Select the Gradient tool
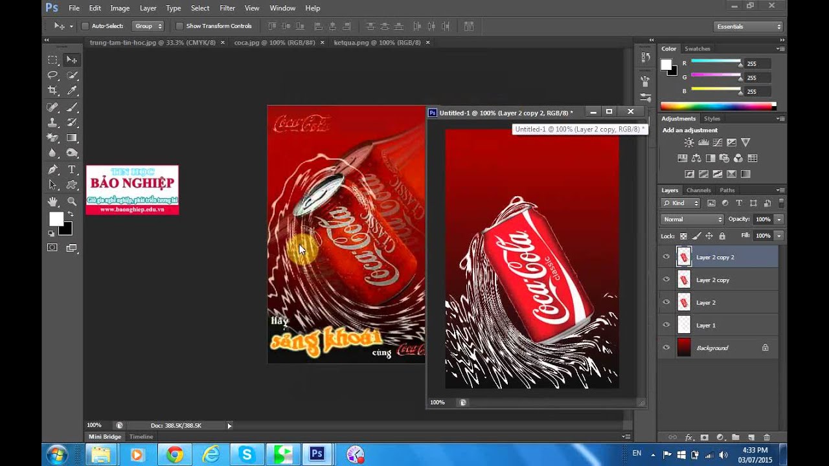829x466 pixels. point(72,138)
